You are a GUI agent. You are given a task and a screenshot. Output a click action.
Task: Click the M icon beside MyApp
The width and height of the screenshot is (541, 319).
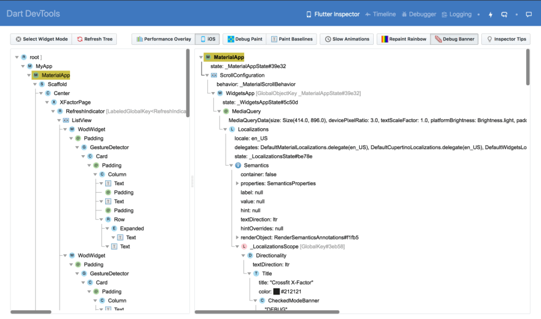click(30, 66)
